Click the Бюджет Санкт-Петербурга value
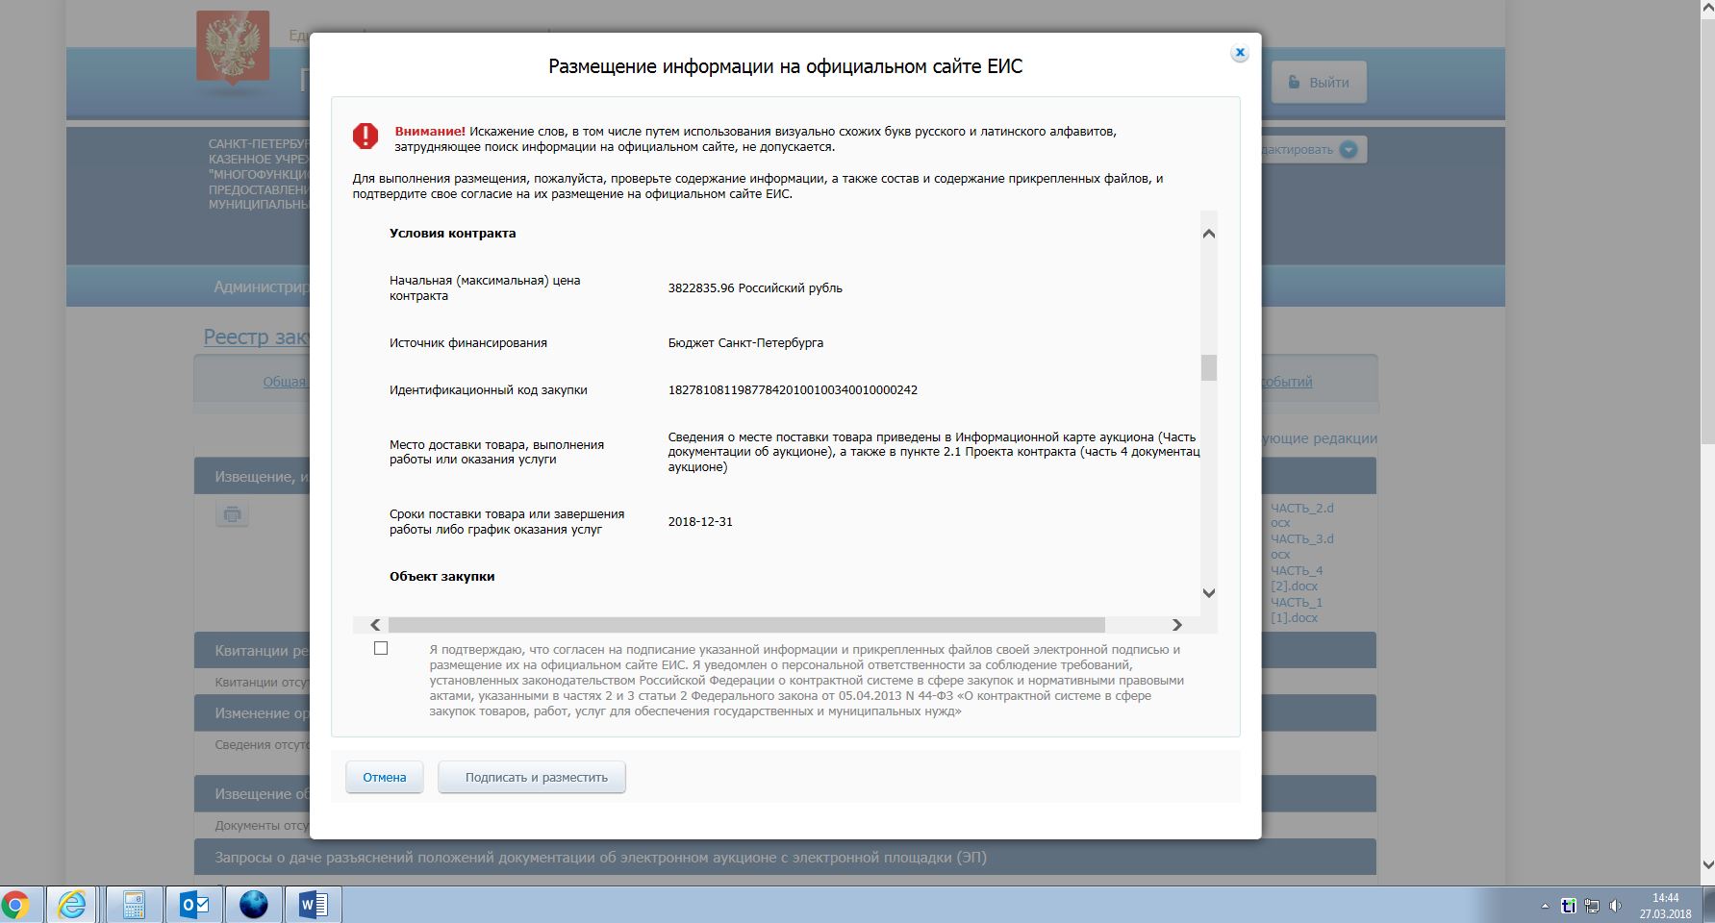Screen dimensions: 1715x923 click(x=745, y=343)
